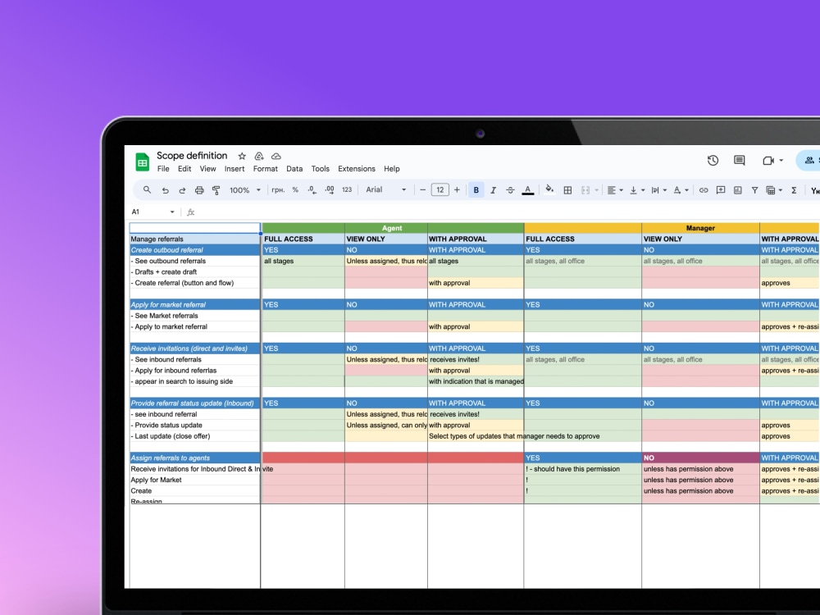Open the borders tool
The image size is (820, 615).
point(567,190)
